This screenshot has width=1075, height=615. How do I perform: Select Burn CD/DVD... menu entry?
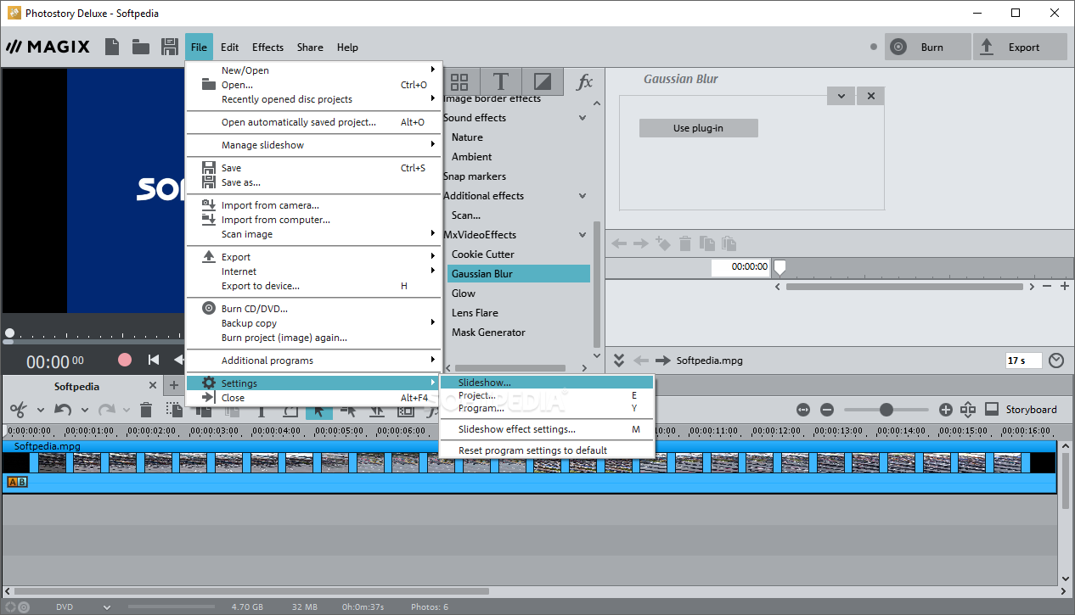[314, 309]
